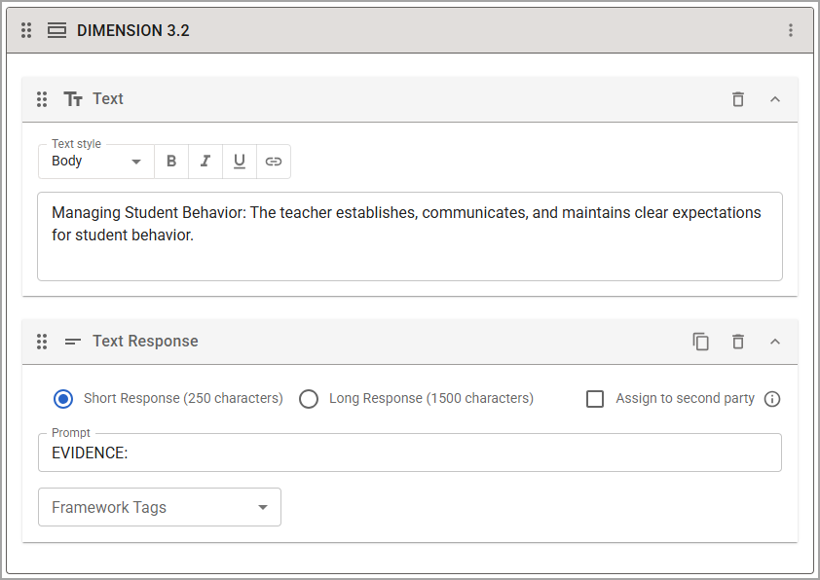Open the Text style dropdown
Screen dimensions: 820x580
pos(96,162)
